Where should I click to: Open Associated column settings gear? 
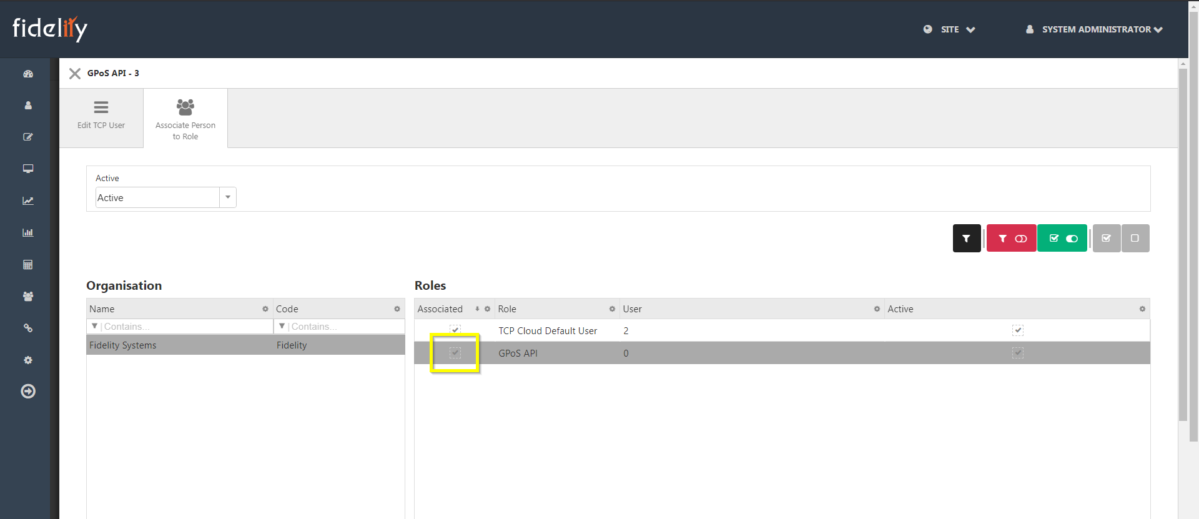click(x=488, y=309)
